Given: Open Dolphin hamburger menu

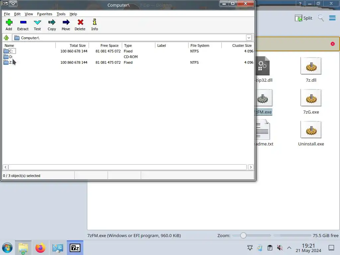Looking at the screenshot, I should pos(332,18).
